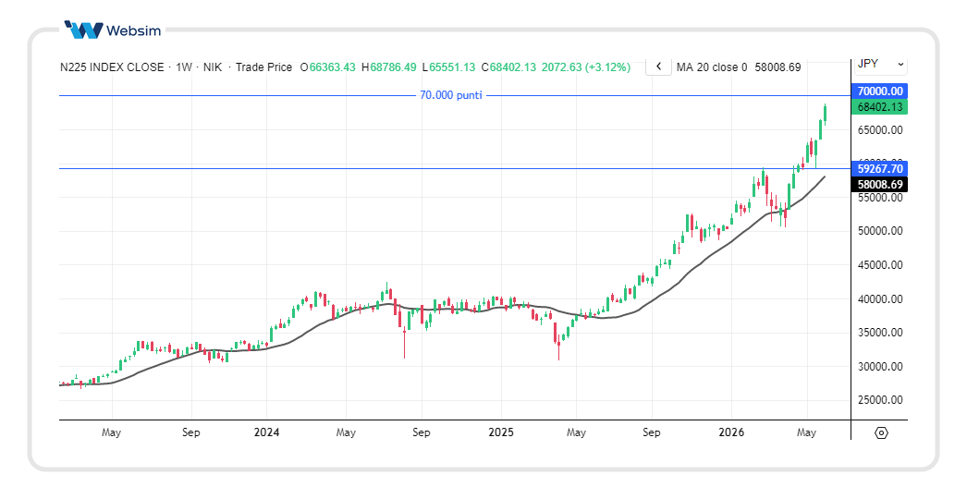Click the NIK exchange label
This screenshot has height=499, width=967.
pyautogui.click(x=212, y=67)
